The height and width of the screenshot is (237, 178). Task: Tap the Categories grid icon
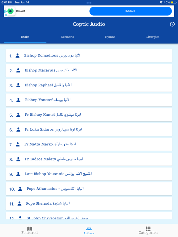[148, 229]
